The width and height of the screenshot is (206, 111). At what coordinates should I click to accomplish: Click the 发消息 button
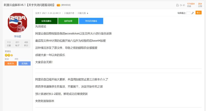(24, 64)
